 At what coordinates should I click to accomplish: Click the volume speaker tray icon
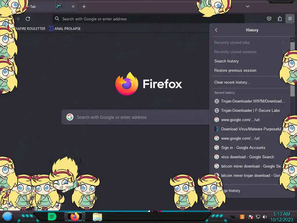click(265, 217)
